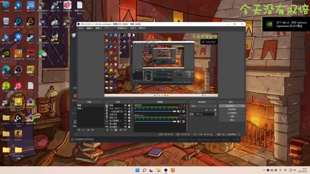Click the 开始录制 start recording button
The height and width of the screenshot is (174, 310).
tap(232, 109)
